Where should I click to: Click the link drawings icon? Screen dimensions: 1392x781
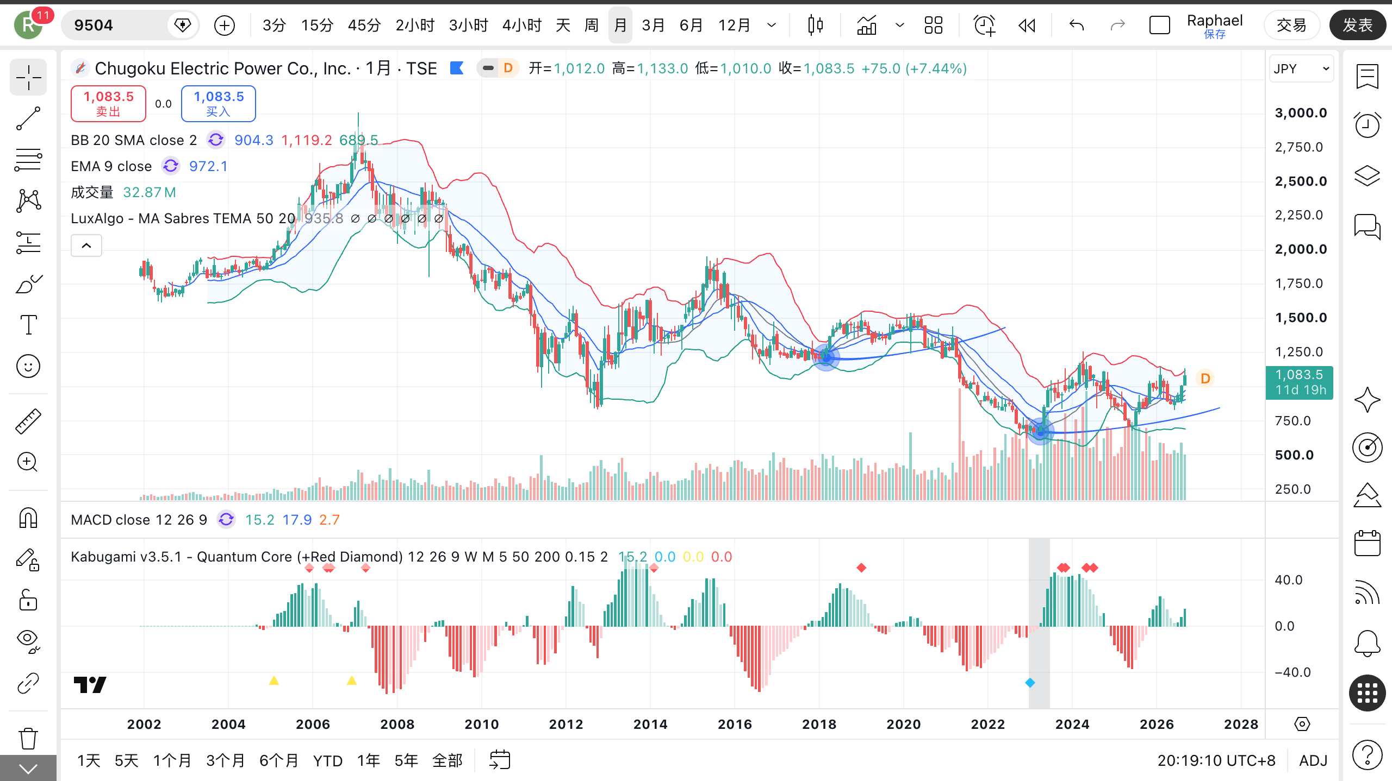(x=28, y=683)
